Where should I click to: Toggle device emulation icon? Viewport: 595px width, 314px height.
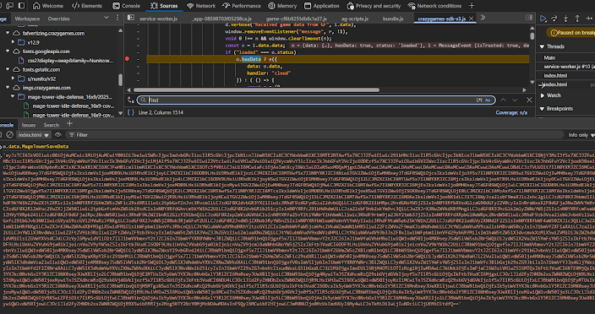(10, 6)
